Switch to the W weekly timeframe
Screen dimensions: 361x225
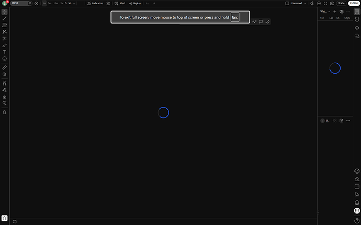(70, 3)
